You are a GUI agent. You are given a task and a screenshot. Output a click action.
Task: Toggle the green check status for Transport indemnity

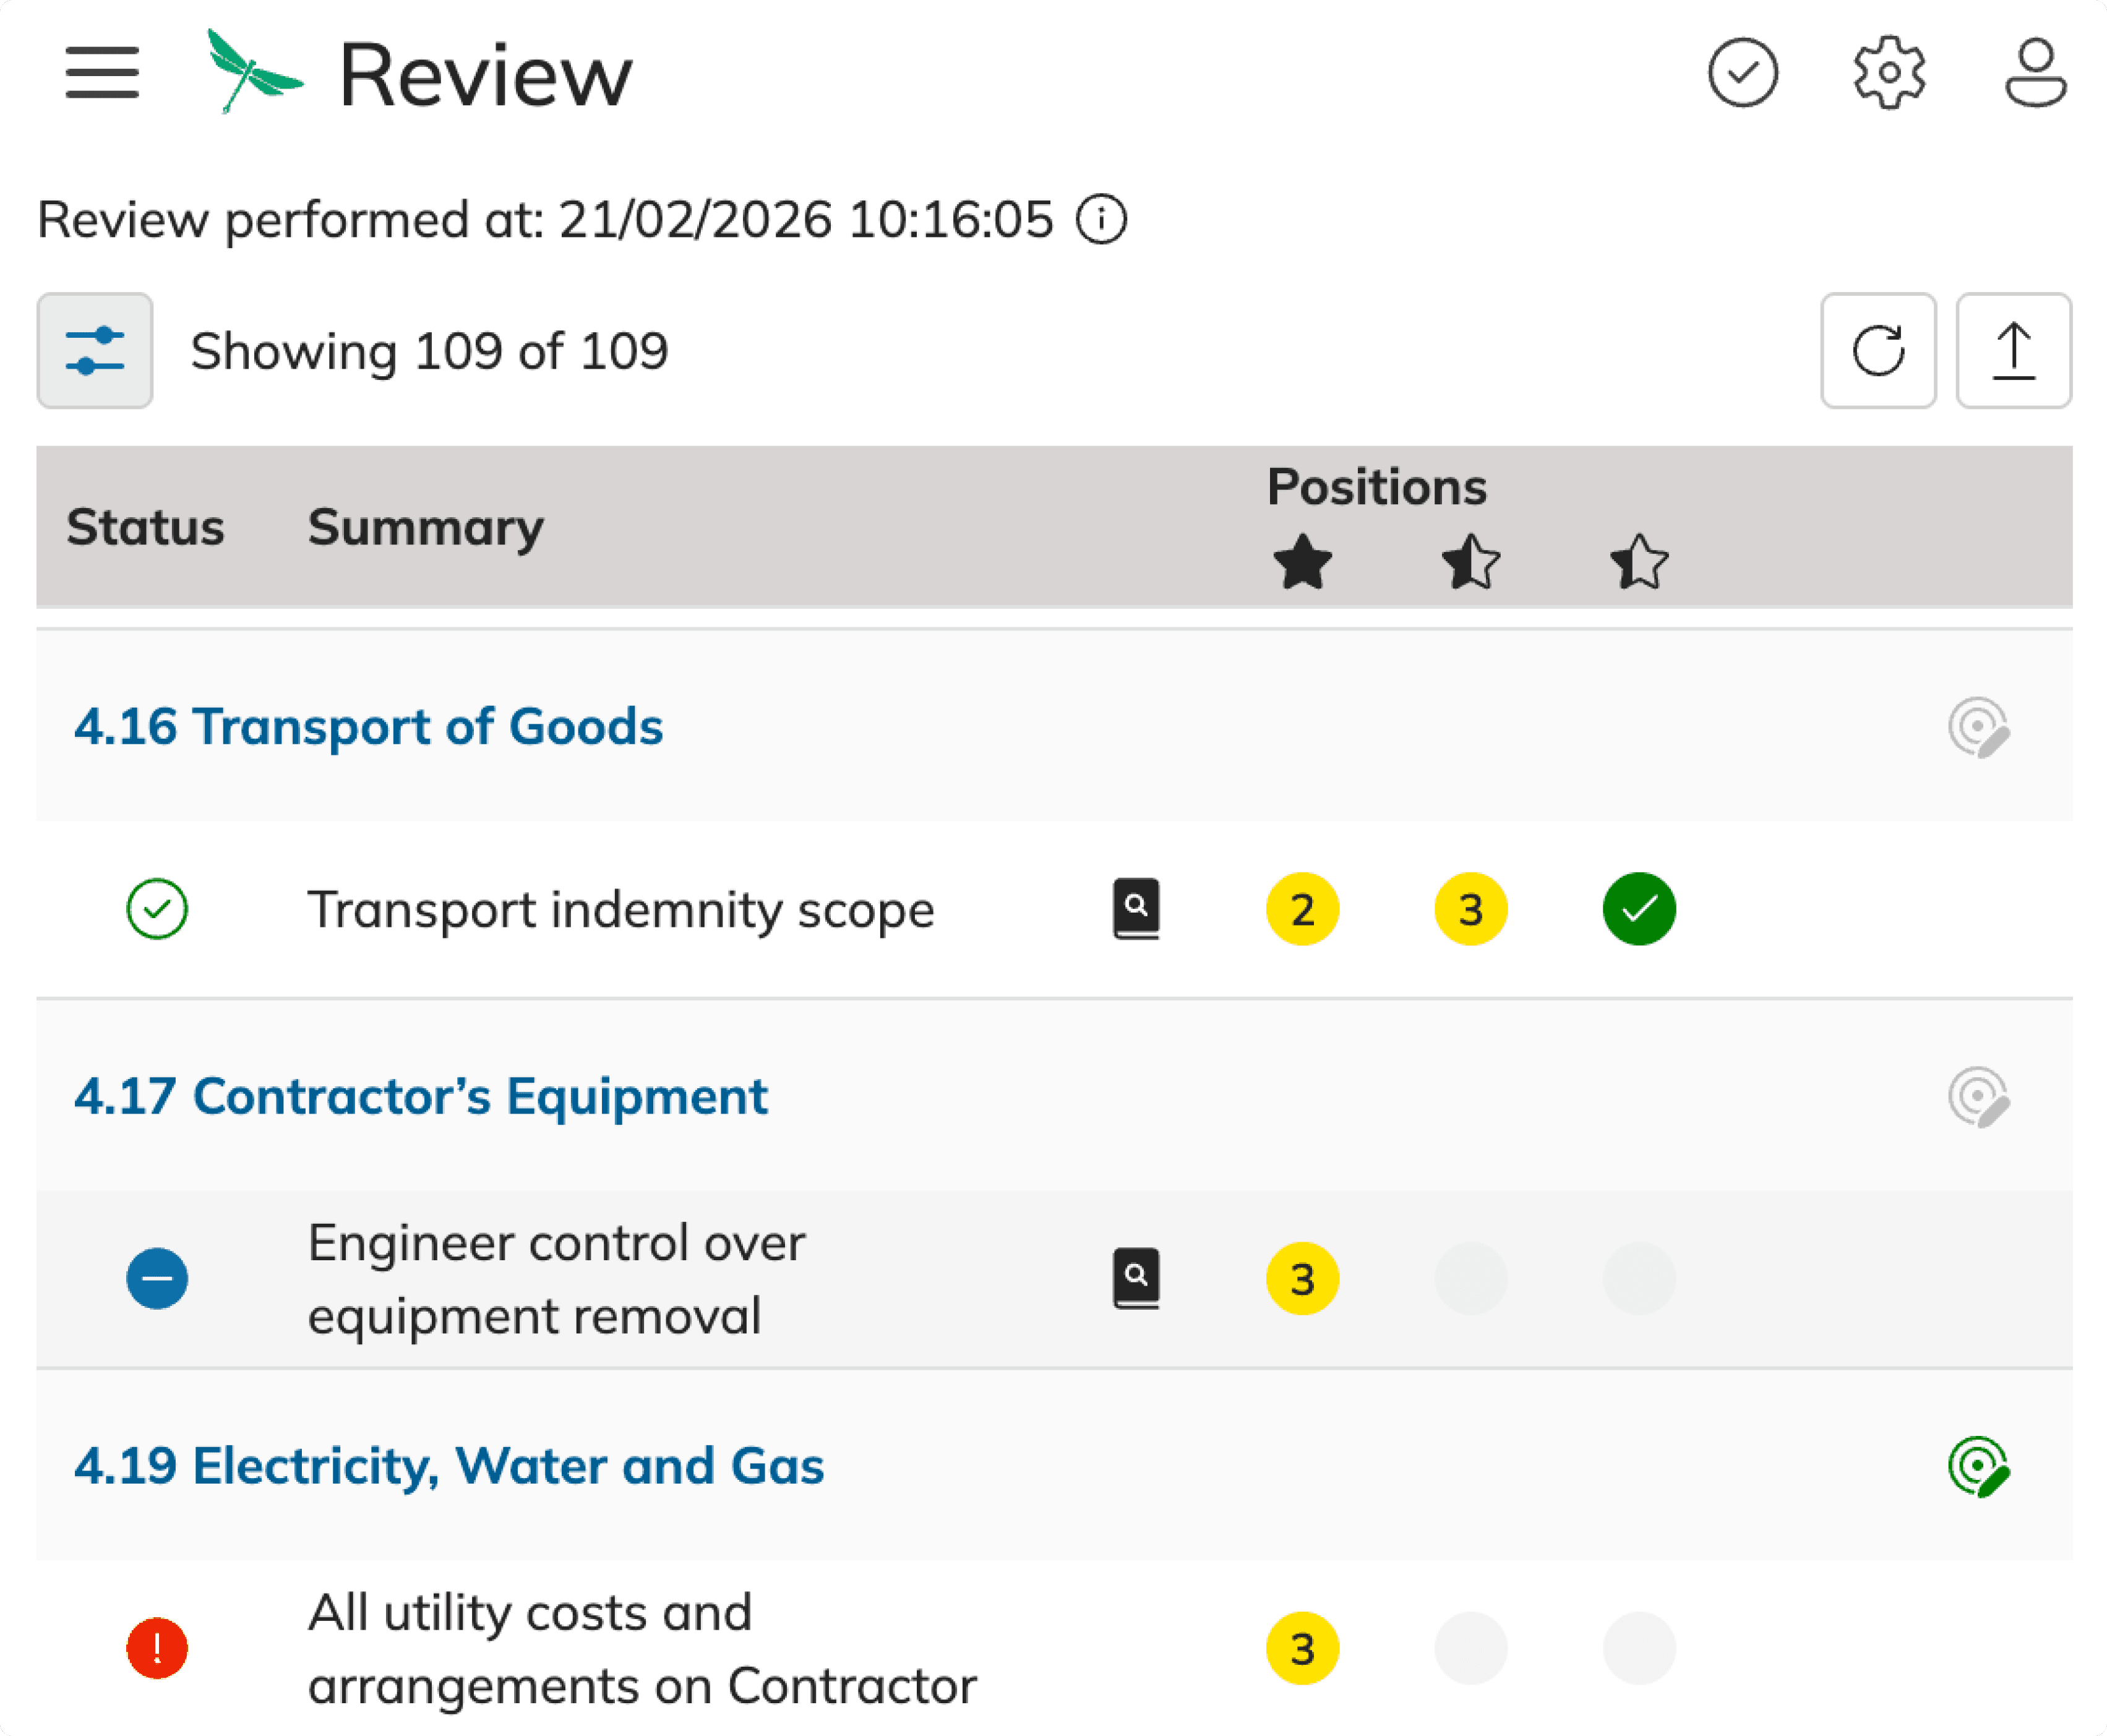point(157,909)
